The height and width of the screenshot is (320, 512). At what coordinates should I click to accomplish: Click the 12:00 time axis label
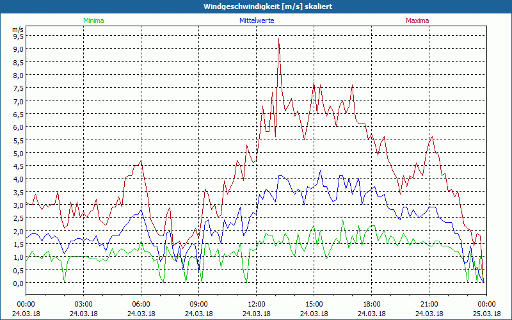pyautogui.click(x=256, y=304)
